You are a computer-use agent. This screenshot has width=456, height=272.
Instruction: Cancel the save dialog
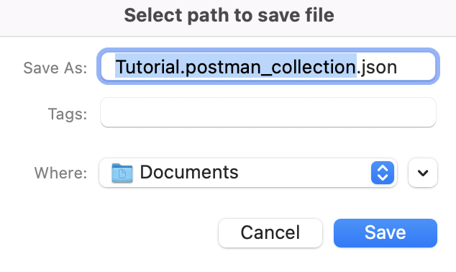270,233
